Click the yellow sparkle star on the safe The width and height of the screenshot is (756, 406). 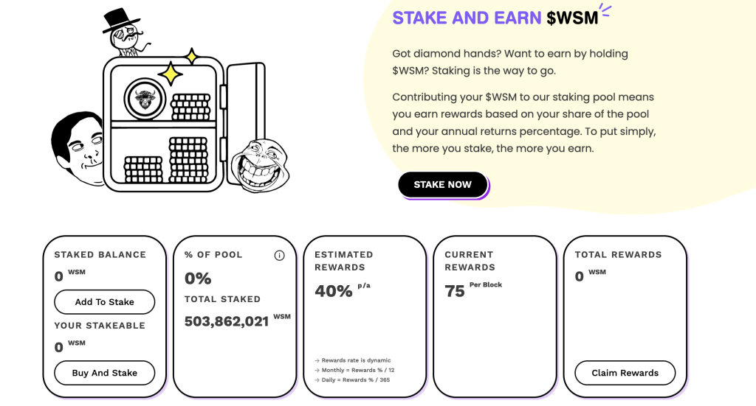(x=171, y=74)
